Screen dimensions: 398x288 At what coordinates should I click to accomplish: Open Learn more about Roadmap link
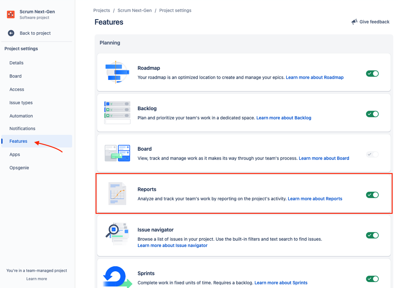(315, 77)
